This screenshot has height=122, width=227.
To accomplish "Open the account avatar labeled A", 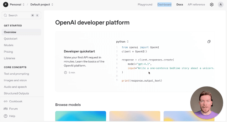I will click(x=221, y=5).
